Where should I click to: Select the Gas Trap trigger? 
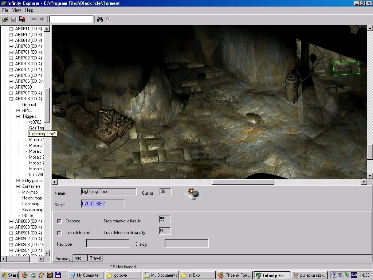pyautogui.click(x=37, y=128)
